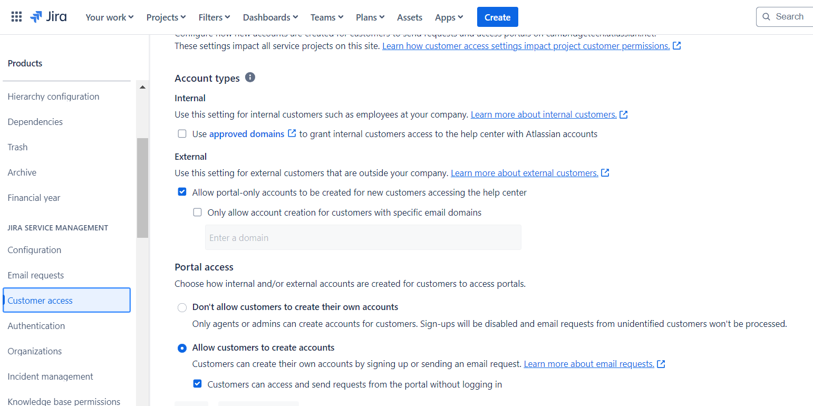Open the Projects dropdown
Image resolution: width=813 pixels, height=406 pixels.
tap(166, 17)
